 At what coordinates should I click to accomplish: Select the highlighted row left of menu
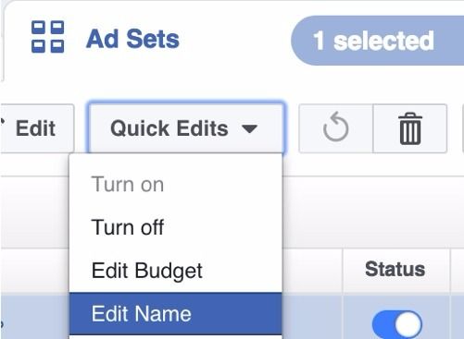tap(34, 317)
